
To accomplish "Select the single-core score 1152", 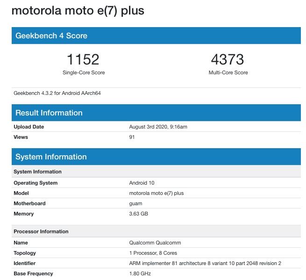I will [x=83, y=59].
